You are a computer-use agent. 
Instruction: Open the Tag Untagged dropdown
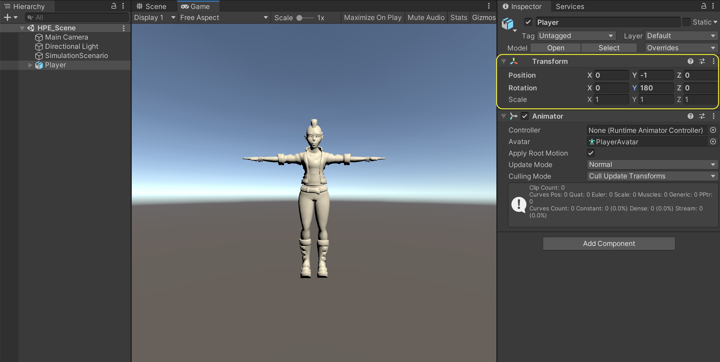coord(576,36)
